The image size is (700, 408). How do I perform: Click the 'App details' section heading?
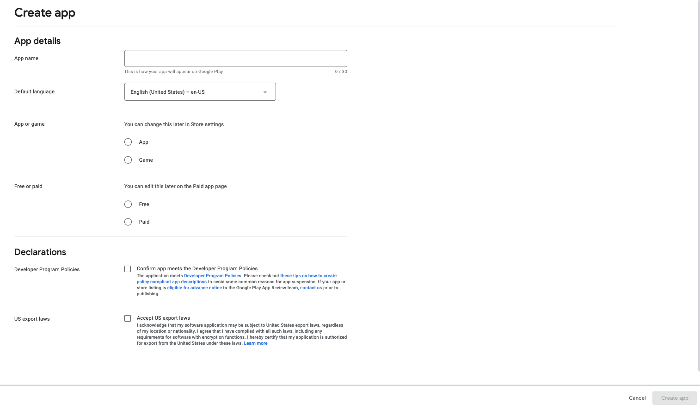[37, 41]
